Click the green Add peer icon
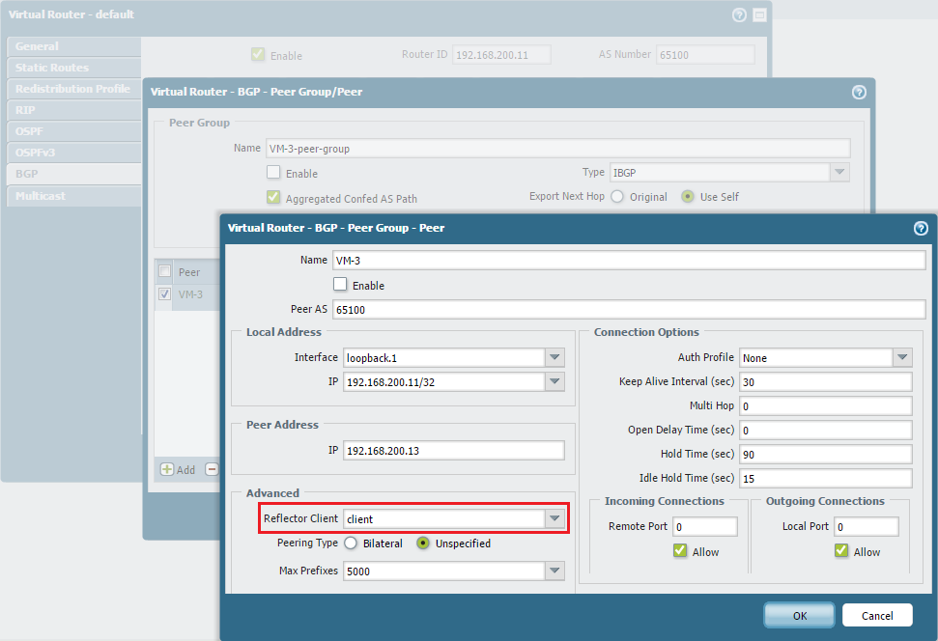This screenshot has height=641, width=938. point(167,469)
